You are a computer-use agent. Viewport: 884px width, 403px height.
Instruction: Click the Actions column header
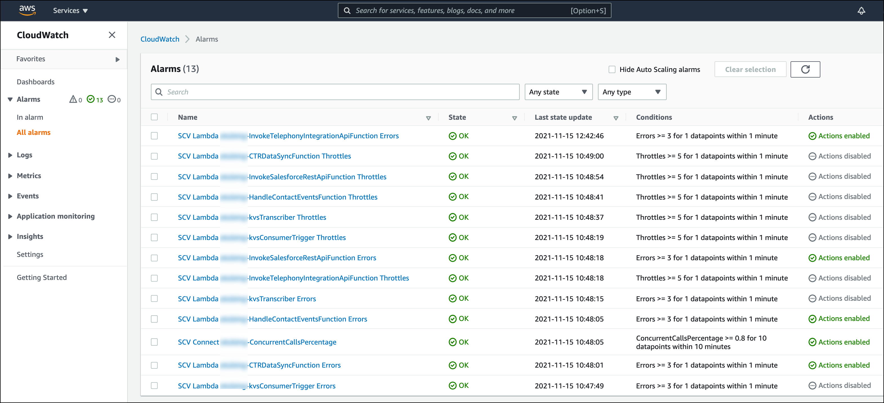pyautogui.click(x=820, y=117)
